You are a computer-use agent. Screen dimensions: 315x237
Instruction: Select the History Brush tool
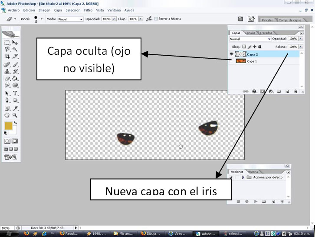tap(15, 71)
